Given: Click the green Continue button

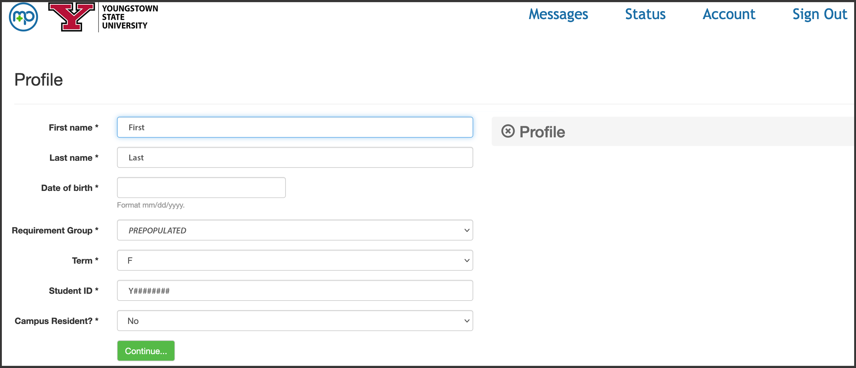Looking at the screenshot, I should [146, 351].
